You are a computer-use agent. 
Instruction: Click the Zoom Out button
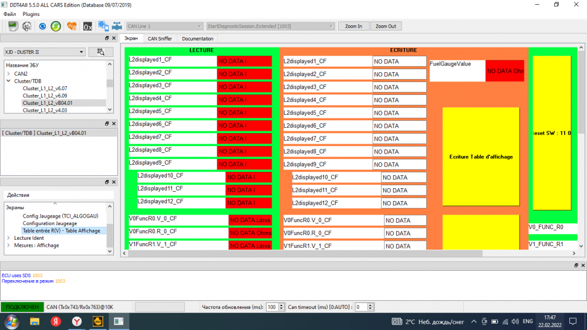(386, 26)
